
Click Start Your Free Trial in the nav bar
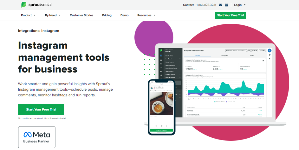pyautogui.click(x=230, y=15)
